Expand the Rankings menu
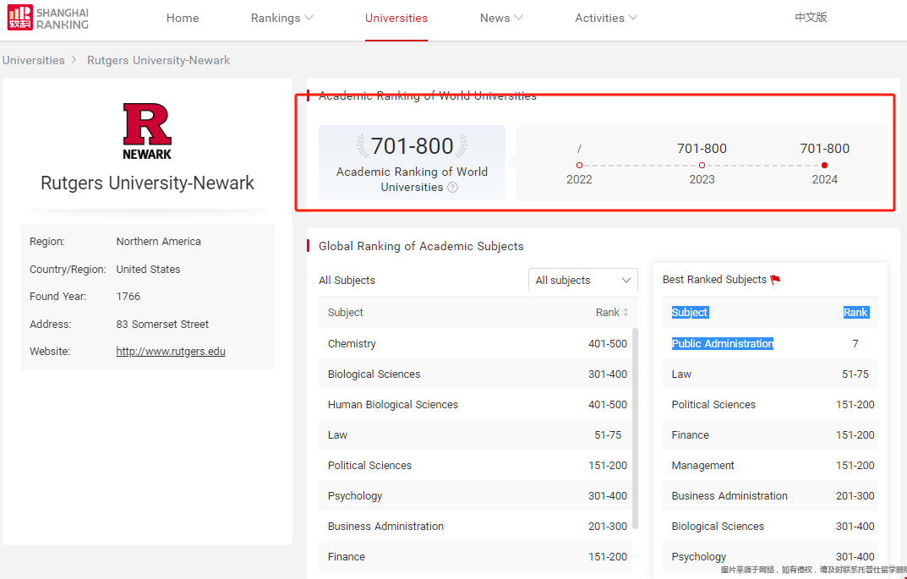Image resolution: width=907 pixels, height=579 pixels. pos(281,18)
